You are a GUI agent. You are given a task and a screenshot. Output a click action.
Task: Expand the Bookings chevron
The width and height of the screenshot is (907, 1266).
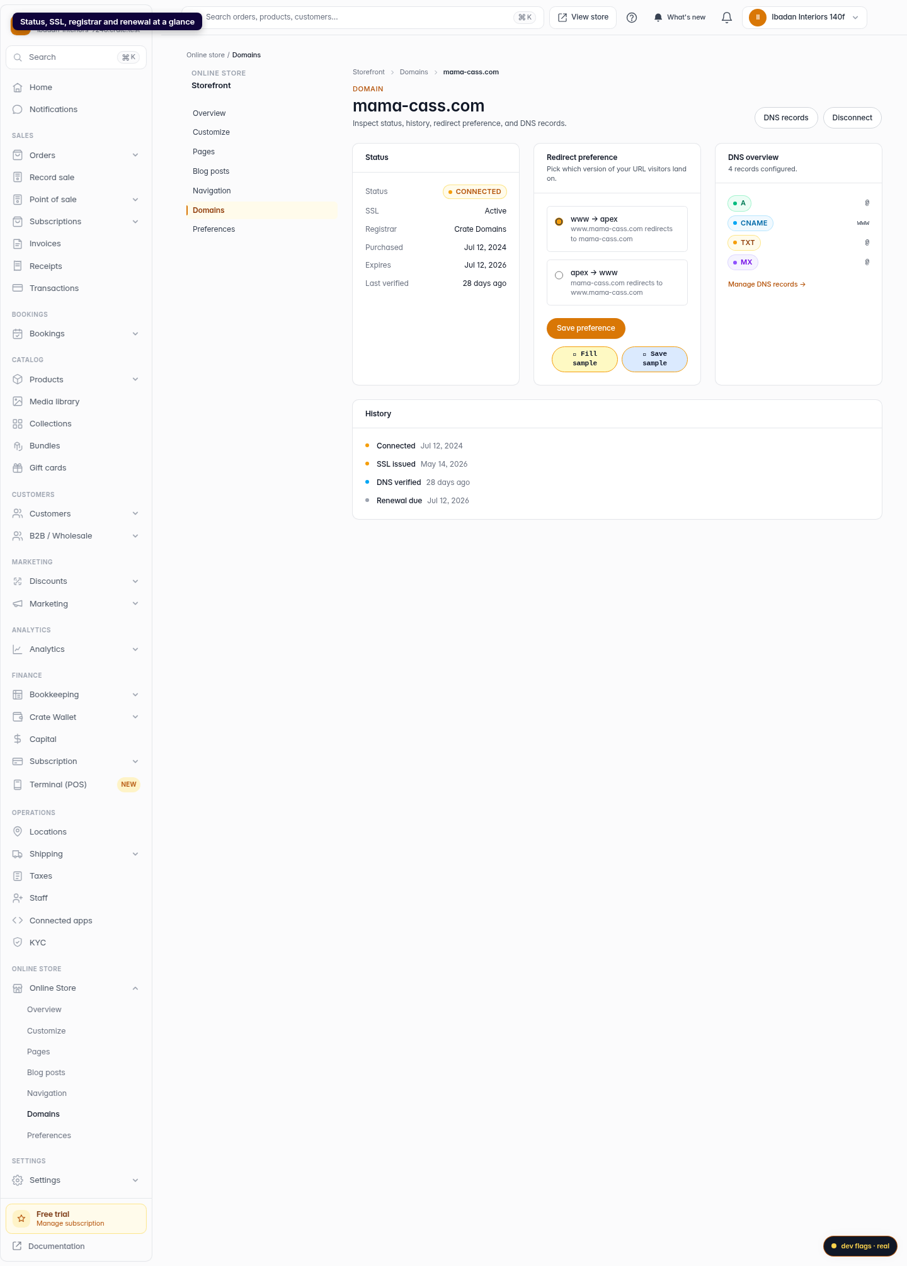pyautogui.click(x=135, y=334)
